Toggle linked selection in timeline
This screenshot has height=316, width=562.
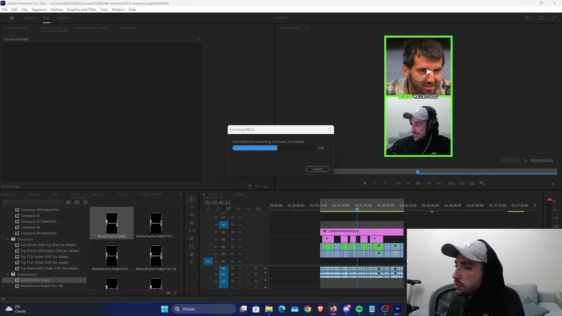click(x=228, y=209)
